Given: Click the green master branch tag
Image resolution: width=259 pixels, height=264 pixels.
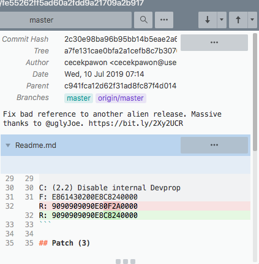Looking at the screenshot, I should tap(78, 98).
